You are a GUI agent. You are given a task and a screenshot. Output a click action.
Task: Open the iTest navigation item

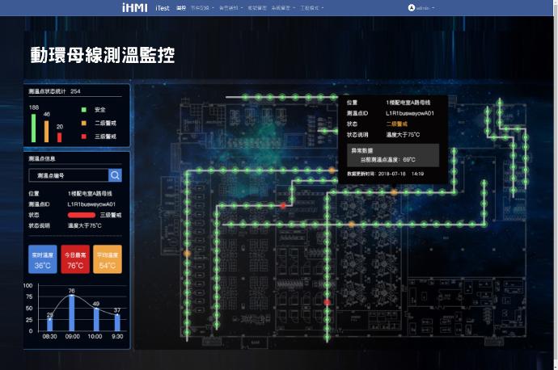click(x=163, y=7)
